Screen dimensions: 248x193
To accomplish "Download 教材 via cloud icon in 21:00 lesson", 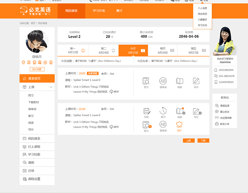I will point(112,127).
